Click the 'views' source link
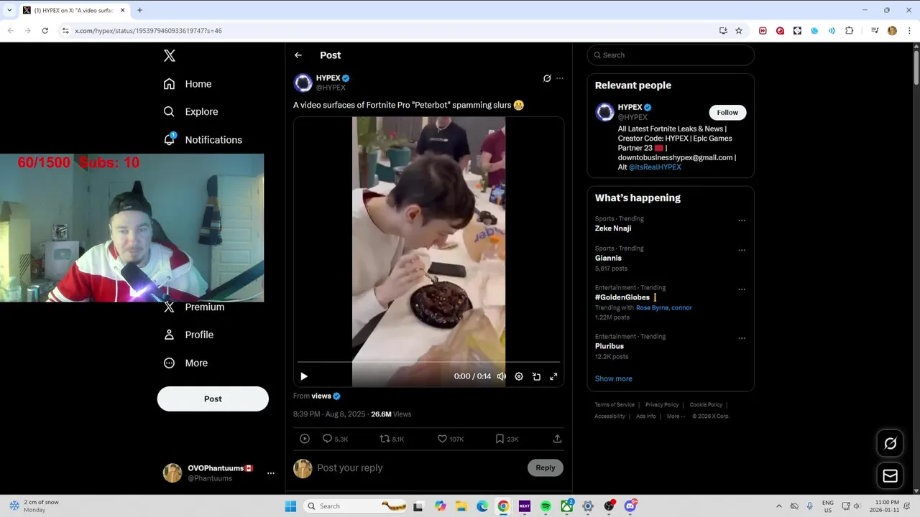 tap(321, 396)
